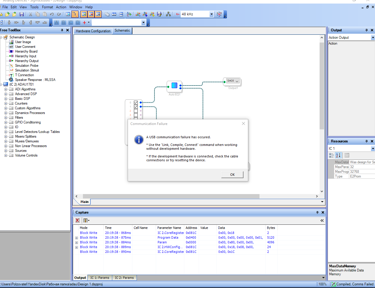This screenshot has height=288, width=375.
Task: Open the Action menu
Action: (x=61, y=7)
